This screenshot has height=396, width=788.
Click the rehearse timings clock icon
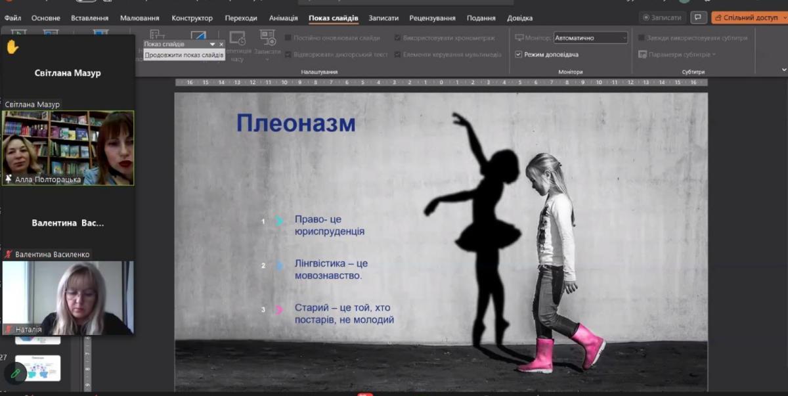click(237, 38)
